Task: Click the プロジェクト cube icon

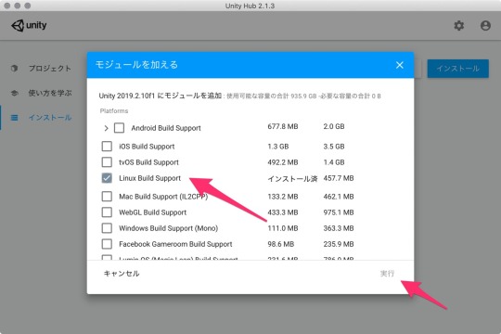Action: (14, 68)
